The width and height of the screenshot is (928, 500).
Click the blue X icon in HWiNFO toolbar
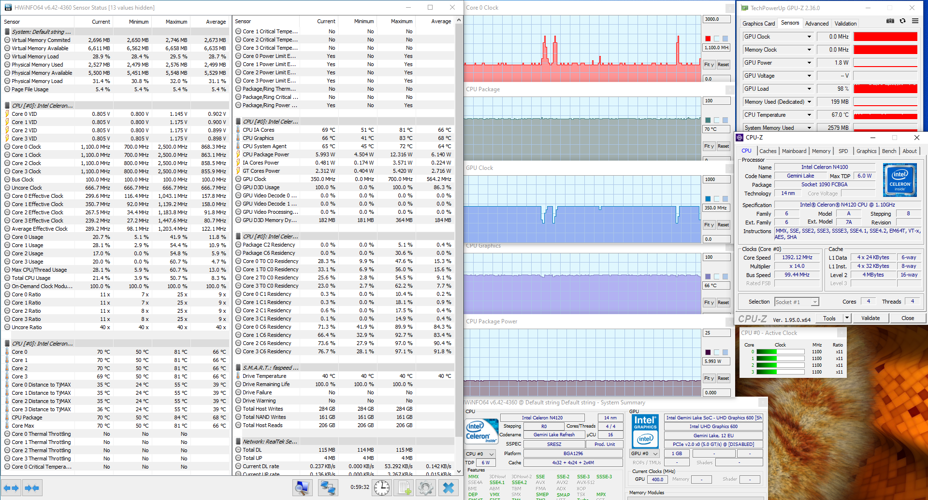(x=449, y=488)
